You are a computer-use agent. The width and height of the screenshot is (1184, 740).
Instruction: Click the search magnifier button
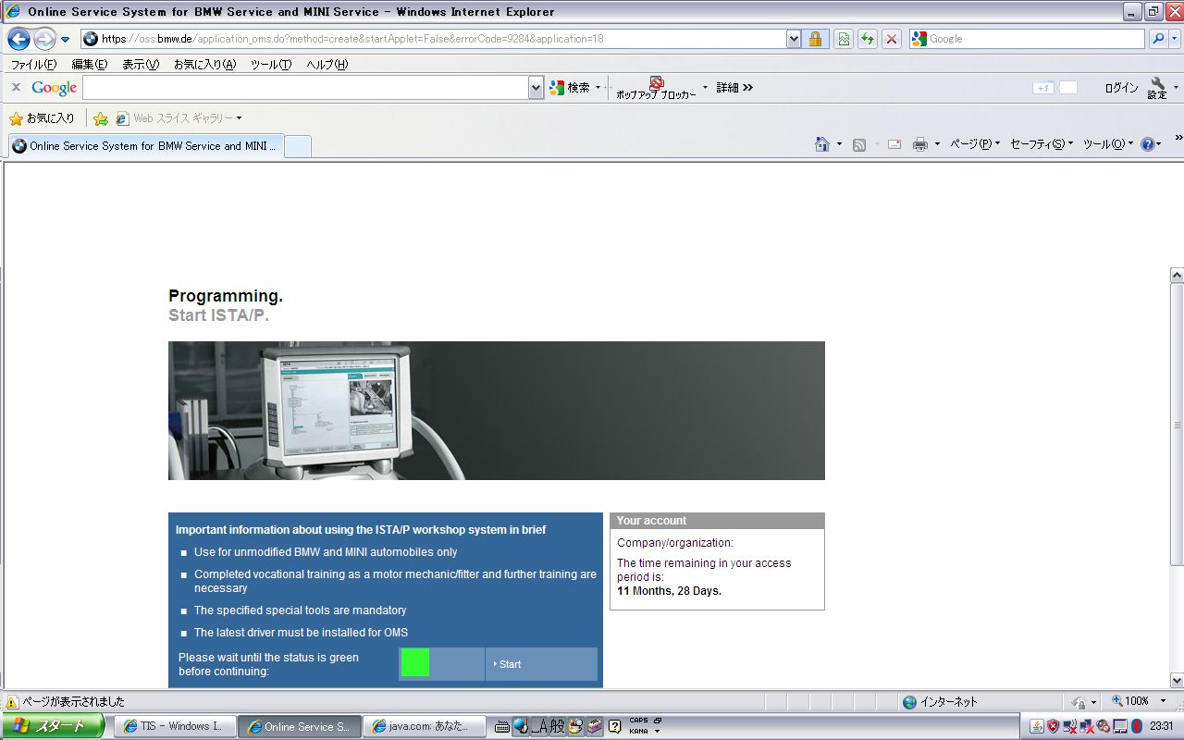click(1158, 39)
